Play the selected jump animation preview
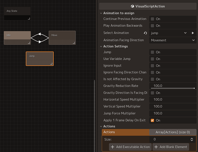The height and width of the screenshot is (152, 198). [x=193, y=33]
